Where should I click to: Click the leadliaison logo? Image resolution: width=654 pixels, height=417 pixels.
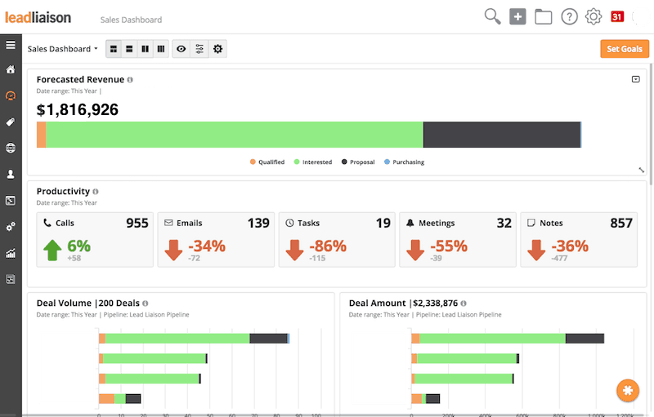pos(38,17)
